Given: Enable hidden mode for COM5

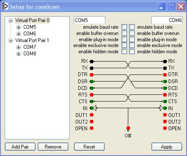Looking at the screenshot, I should pos(124,52).
